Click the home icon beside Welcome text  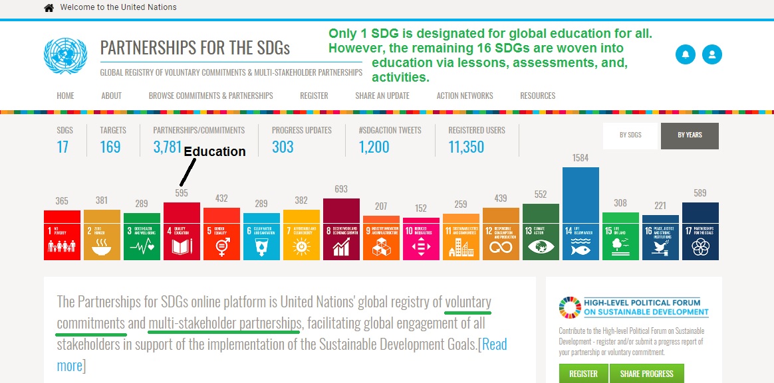(x=49, y=8)
